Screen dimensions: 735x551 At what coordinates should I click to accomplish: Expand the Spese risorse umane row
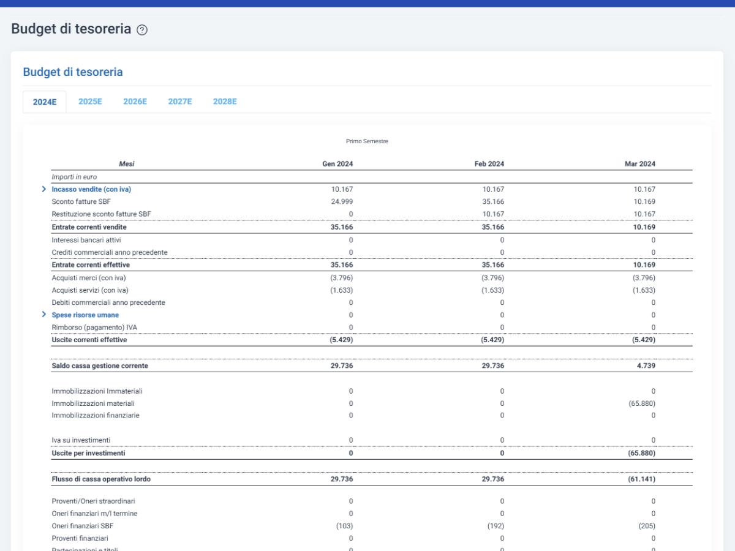pos(44,314)
